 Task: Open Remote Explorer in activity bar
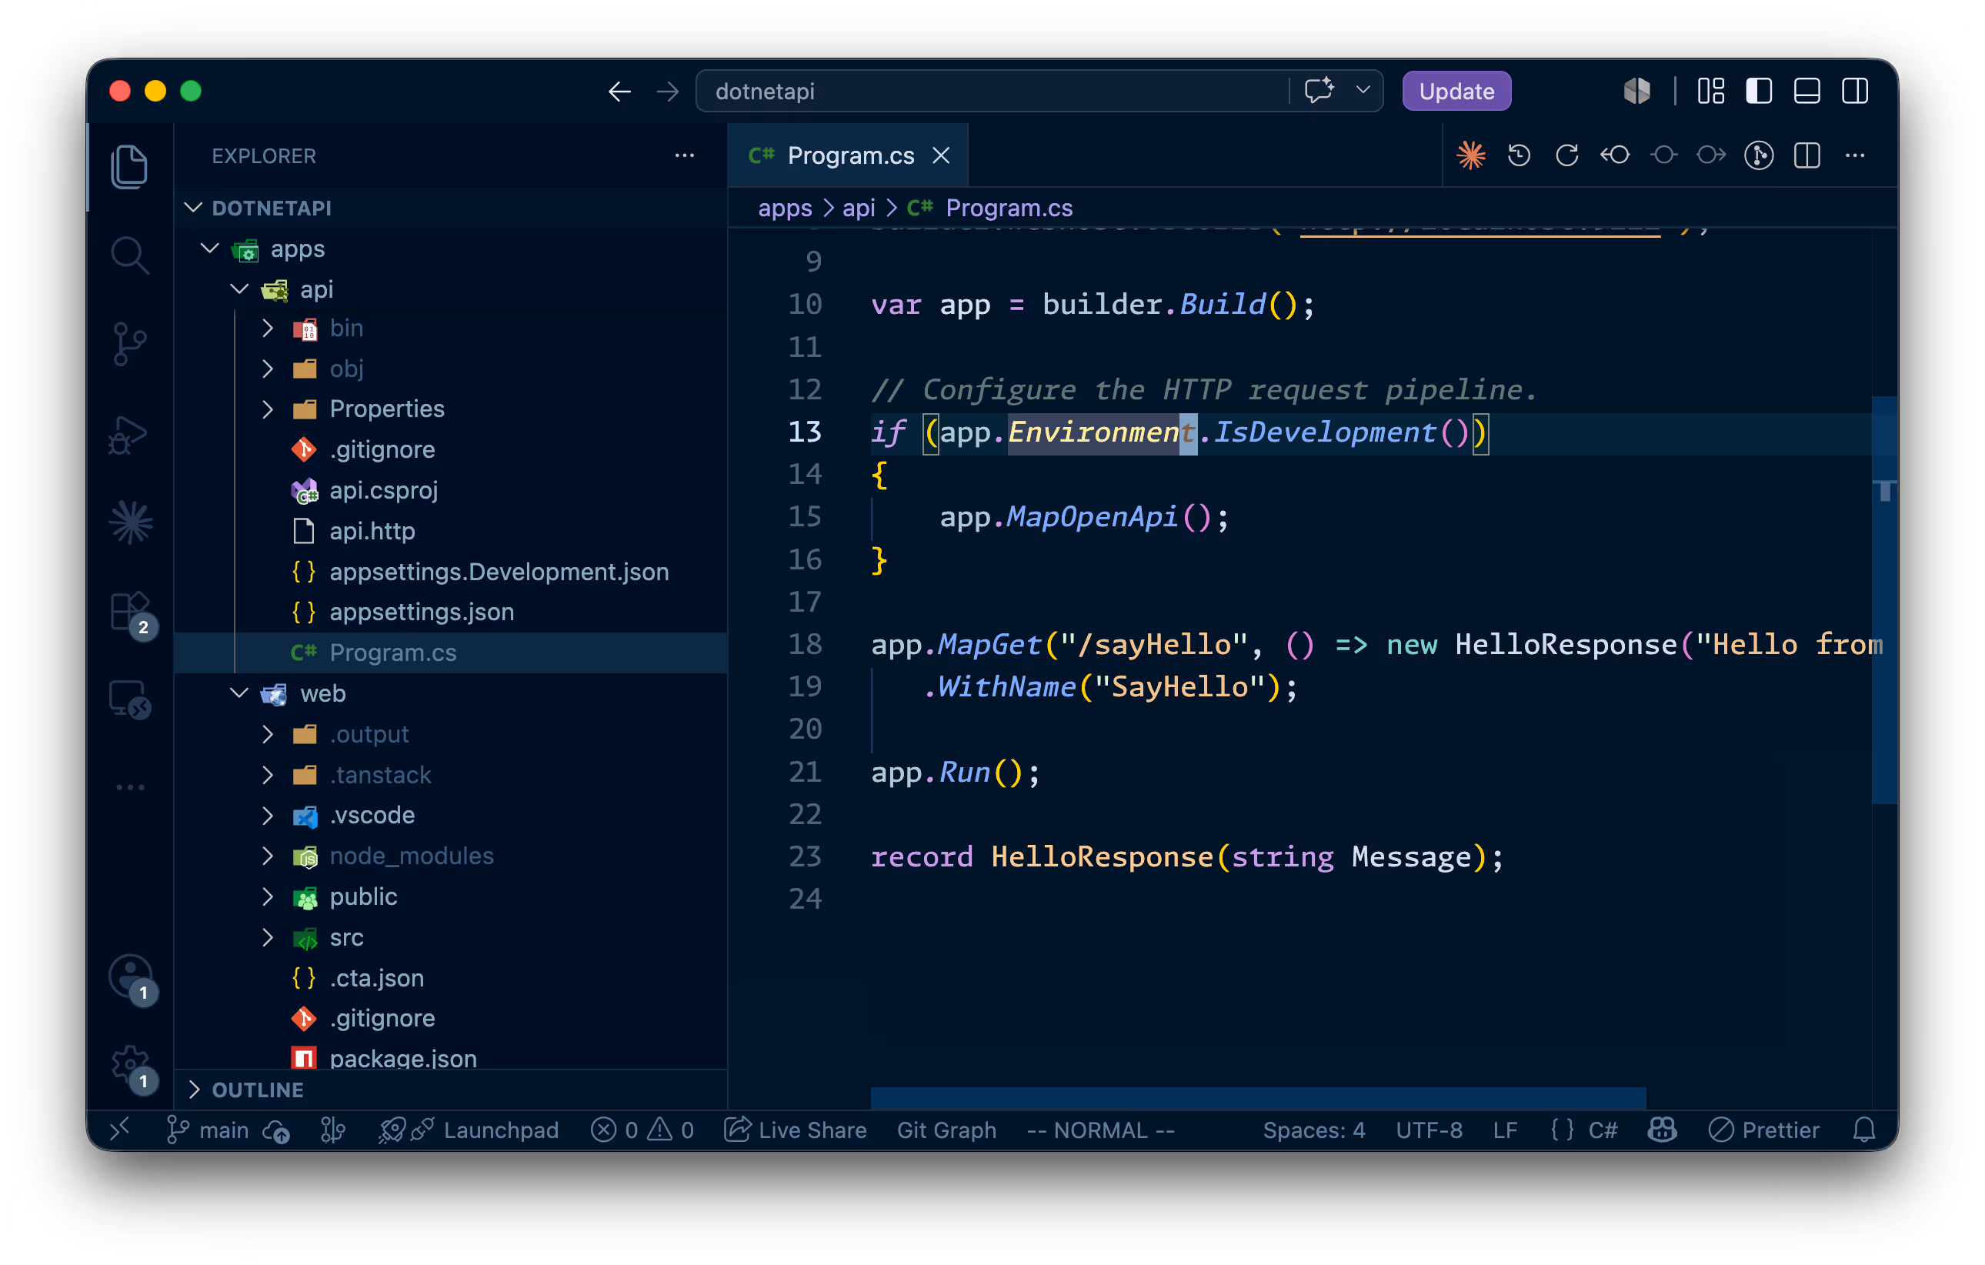coord(129,700)
